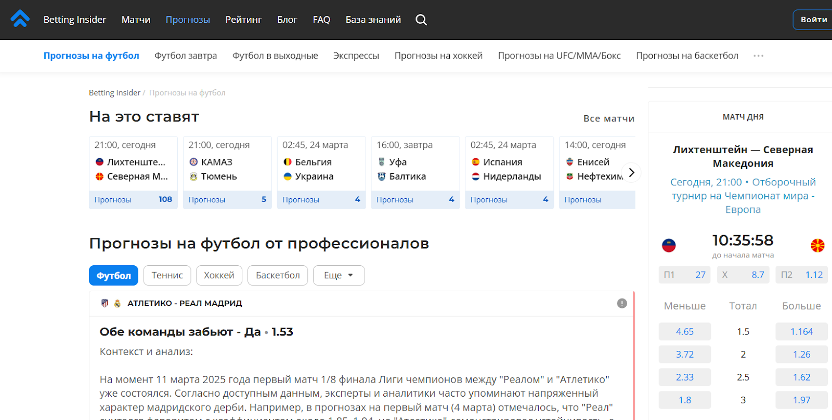832x420 pixels.
Task: Click the North Macedonia flag in match of day
Action: pos(817,246)
